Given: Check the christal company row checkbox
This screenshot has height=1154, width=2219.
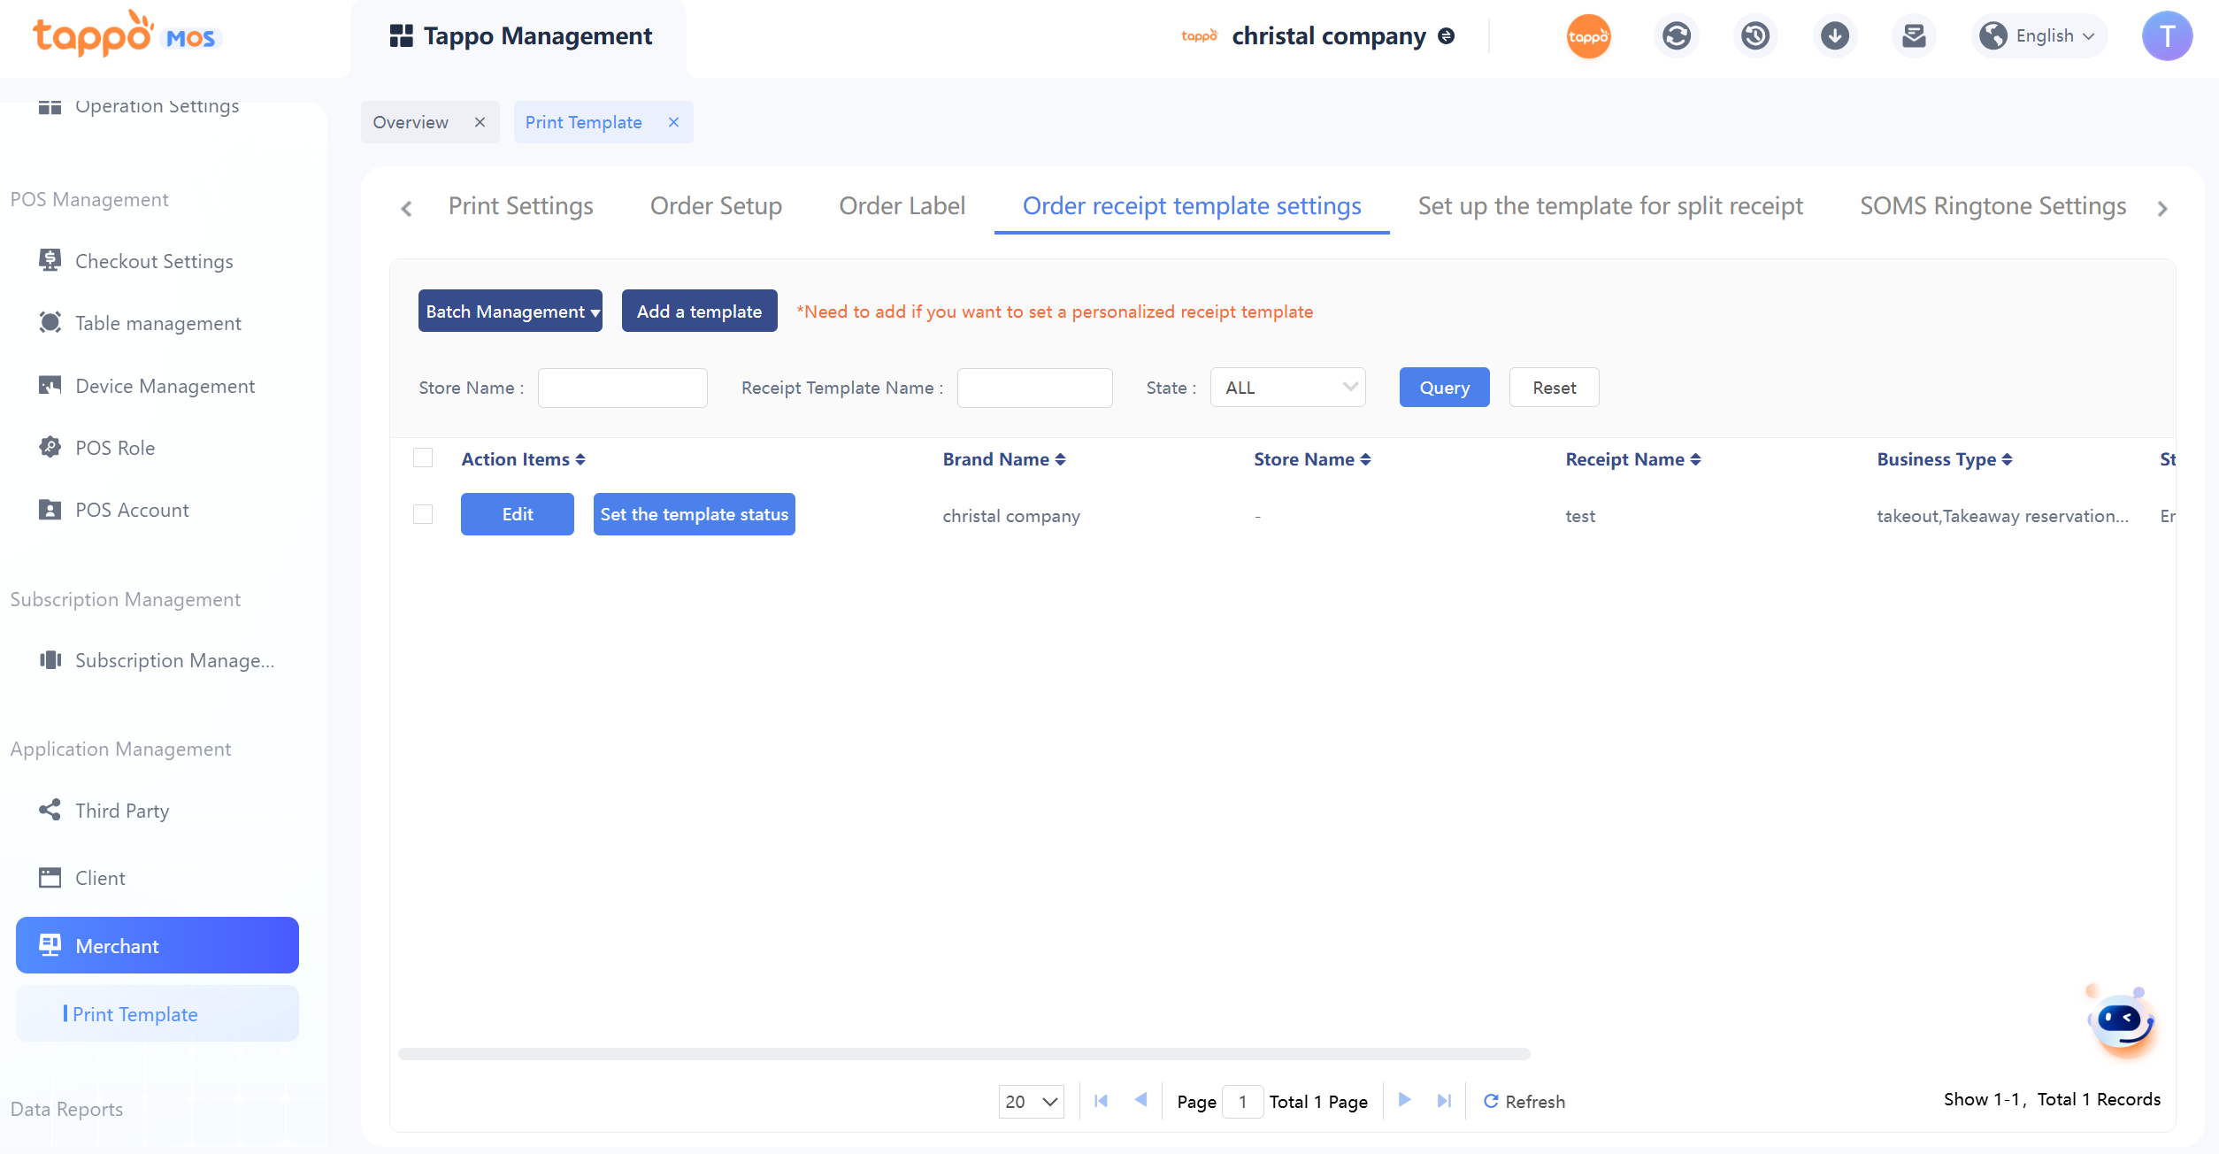Looking at the screenshot, I should (x=423, y=514).
